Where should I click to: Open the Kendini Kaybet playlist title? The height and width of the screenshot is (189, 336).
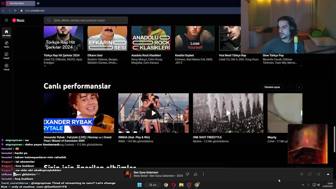point(185,55)
